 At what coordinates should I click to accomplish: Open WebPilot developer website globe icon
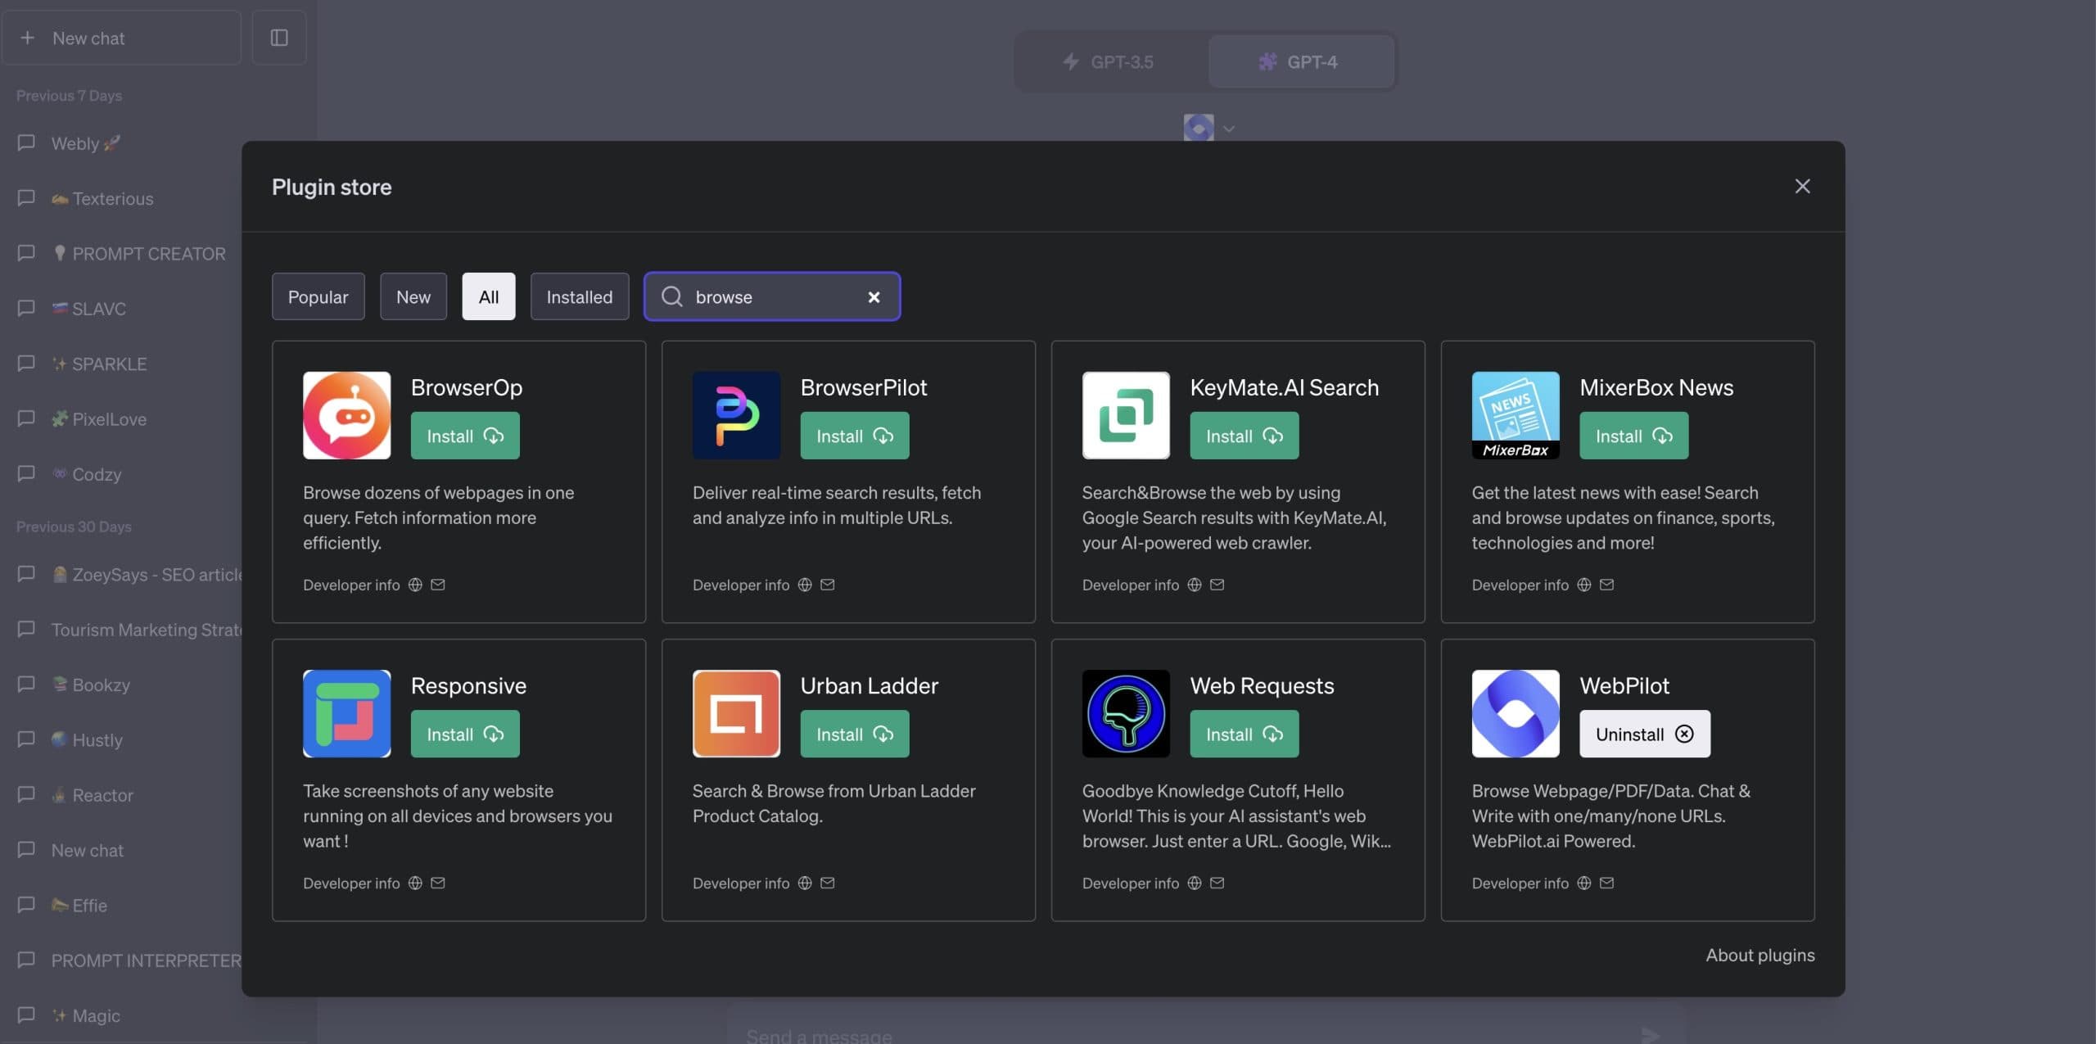click(x=1584, y=883)
